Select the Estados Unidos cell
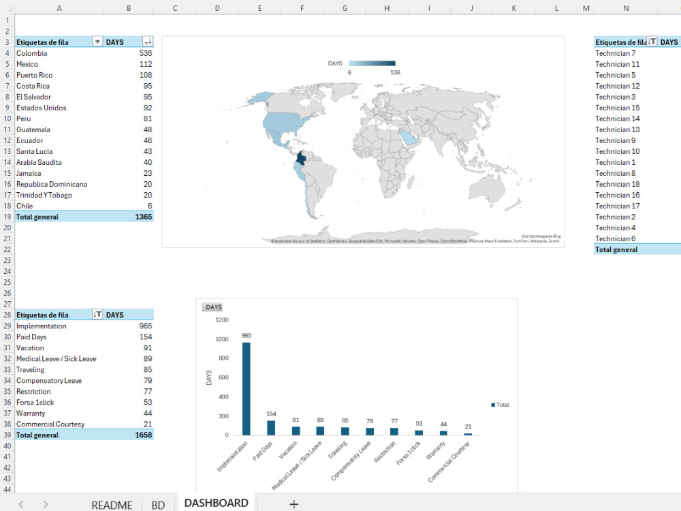 pos(59,108)
